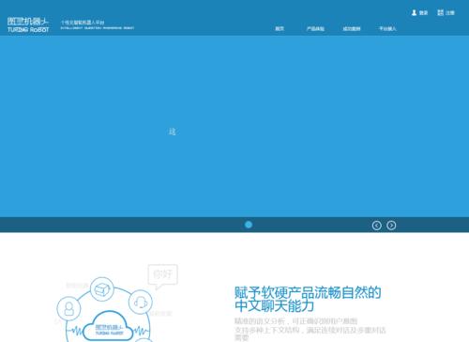Click the box package circle icon

click(102, 289)
